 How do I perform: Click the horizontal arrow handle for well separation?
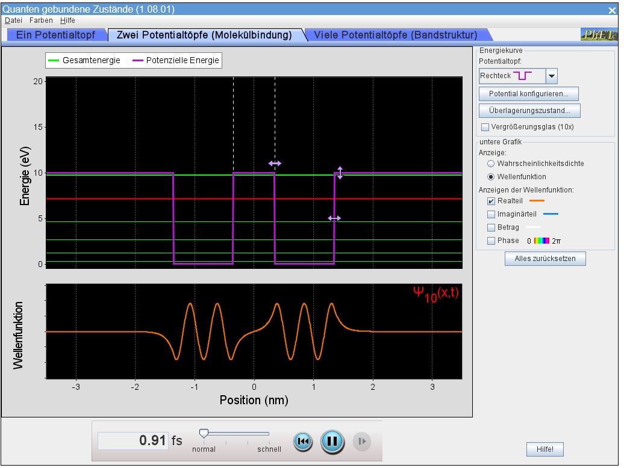(275, 163)
